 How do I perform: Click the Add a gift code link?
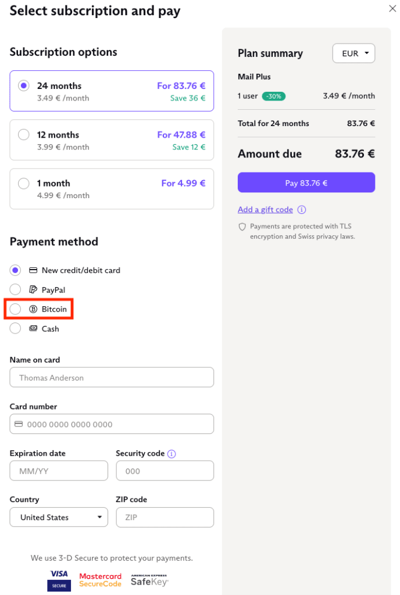coord(265,210)
